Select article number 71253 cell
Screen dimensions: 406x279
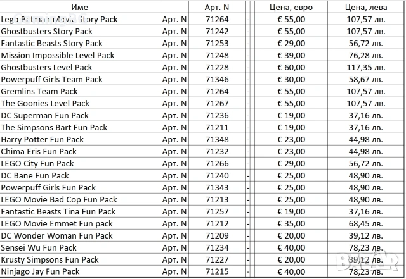217,43
